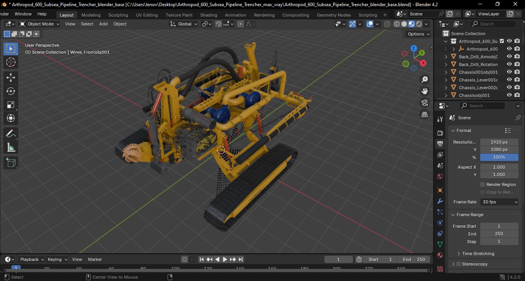The image size is (525, 281).
Task: Switch to material preview shading
Action: tap(412, 24)
